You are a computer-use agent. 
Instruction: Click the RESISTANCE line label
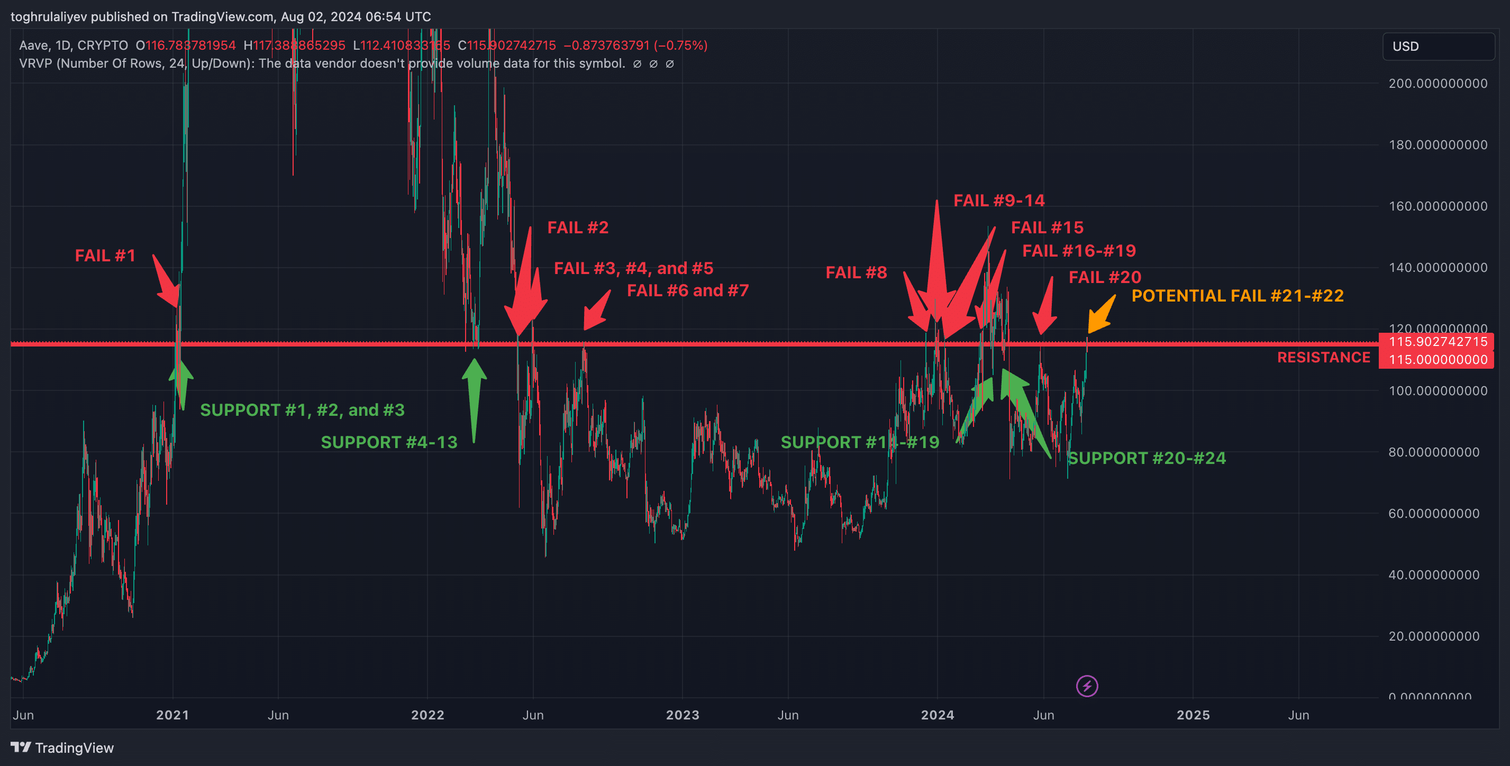[1324, 358]
